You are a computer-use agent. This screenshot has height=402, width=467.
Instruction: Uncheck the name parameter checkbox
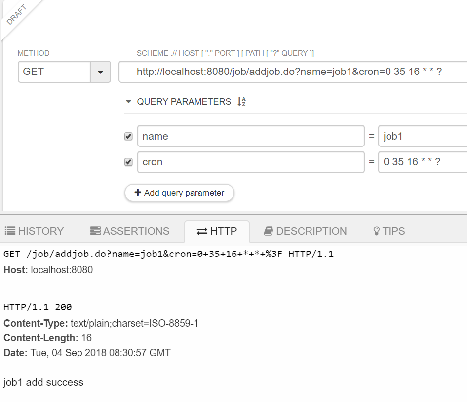pos(128,136)
